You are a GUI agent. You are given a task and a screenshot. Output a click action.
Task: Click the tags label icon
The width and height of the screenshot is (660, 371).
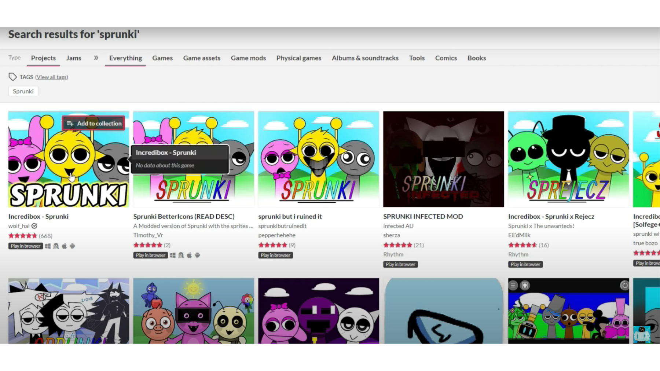pos(12,77)
